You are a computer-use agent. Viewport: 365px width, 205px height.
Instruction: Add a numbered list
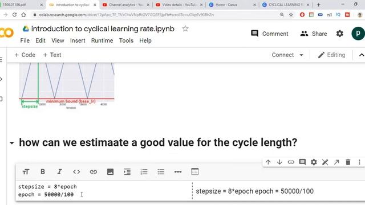tap(144, 172)
